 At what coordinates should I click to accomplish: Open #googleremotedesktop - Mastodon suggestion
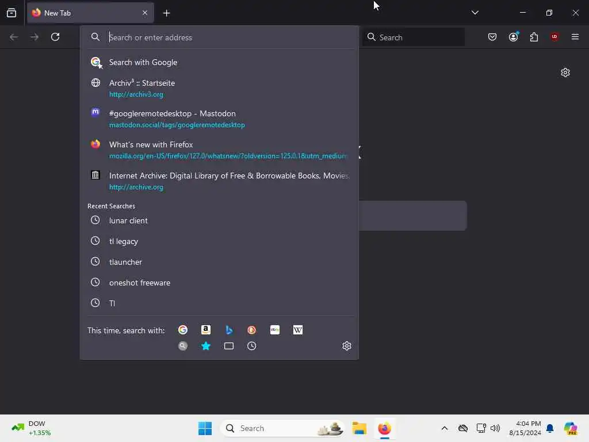[219, 119]
